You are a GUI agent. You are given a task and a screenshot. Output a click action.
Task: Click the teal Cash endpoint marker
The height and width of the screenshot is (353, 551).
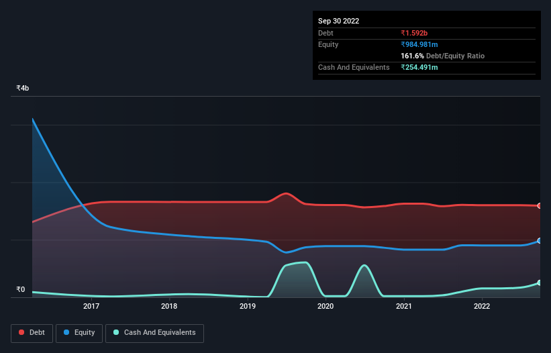[540, 283]
